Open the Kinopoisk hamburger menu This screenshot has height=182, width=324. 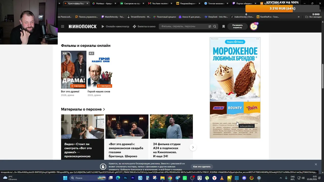coord(63,26)
